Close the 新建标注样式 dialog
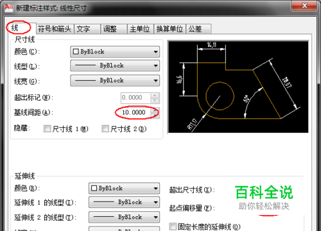The image size is (321, 231). [x=304, y=5]
